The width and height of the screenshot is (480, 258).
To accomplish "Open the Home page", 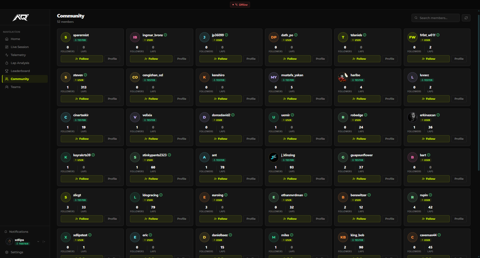I will (25, 39).
